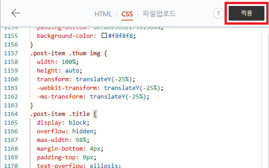Screen dimensions: 269x168
Task: Place cursor on 'text-overflow: ellipsis' line
Action: pyautogui.click(x=79, y=166)
